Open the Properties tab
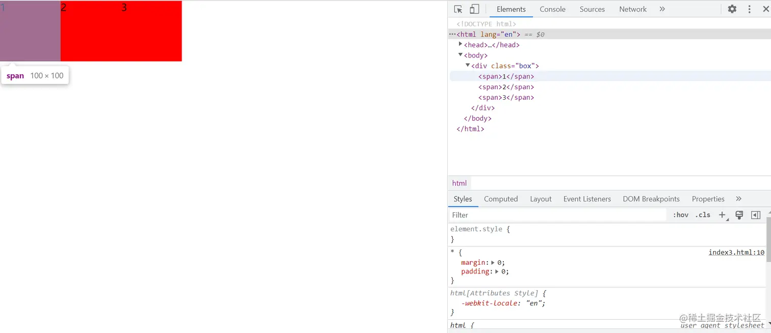This screenshot has height=333, width=771. (708, 199)
